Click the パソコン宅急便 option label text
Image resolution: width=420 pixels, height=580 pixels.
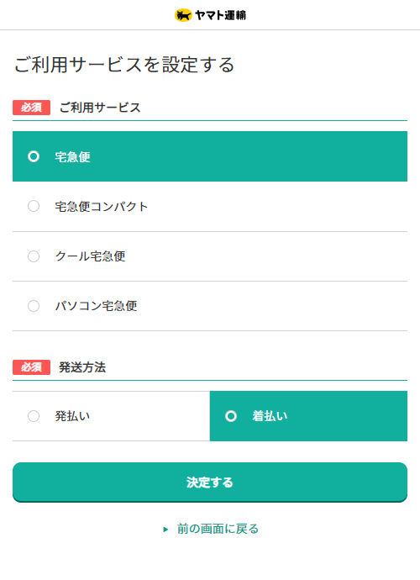(96, 306)
